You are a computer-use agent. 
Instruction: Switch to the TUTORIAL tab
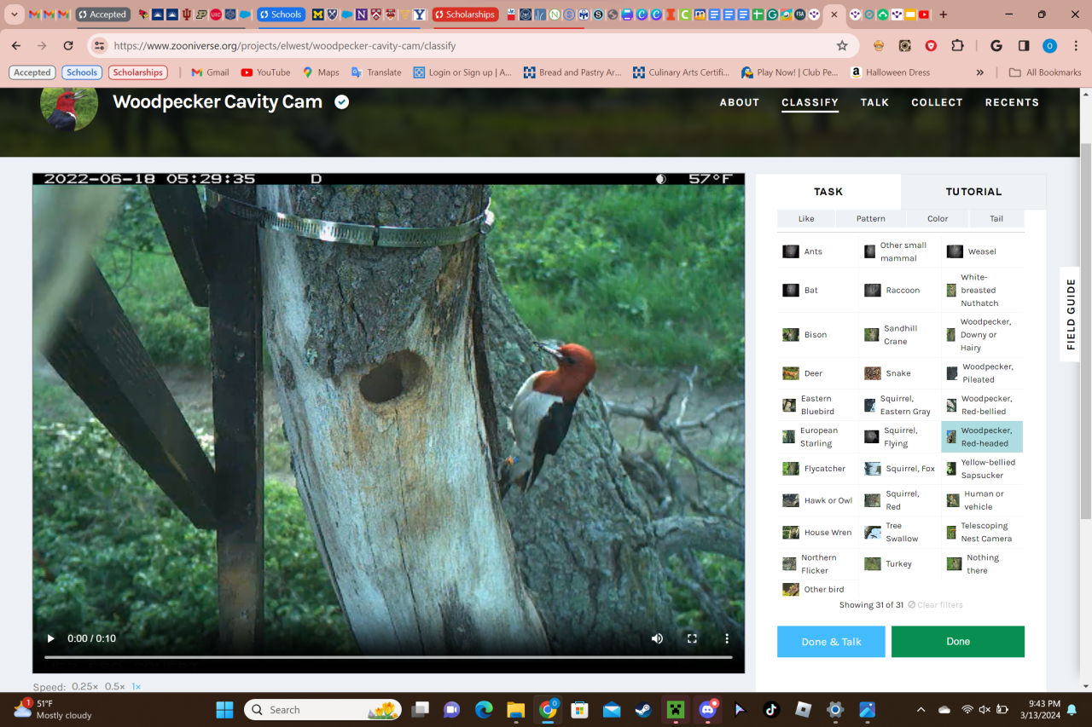pyautogui.click(x=973, y=192)
